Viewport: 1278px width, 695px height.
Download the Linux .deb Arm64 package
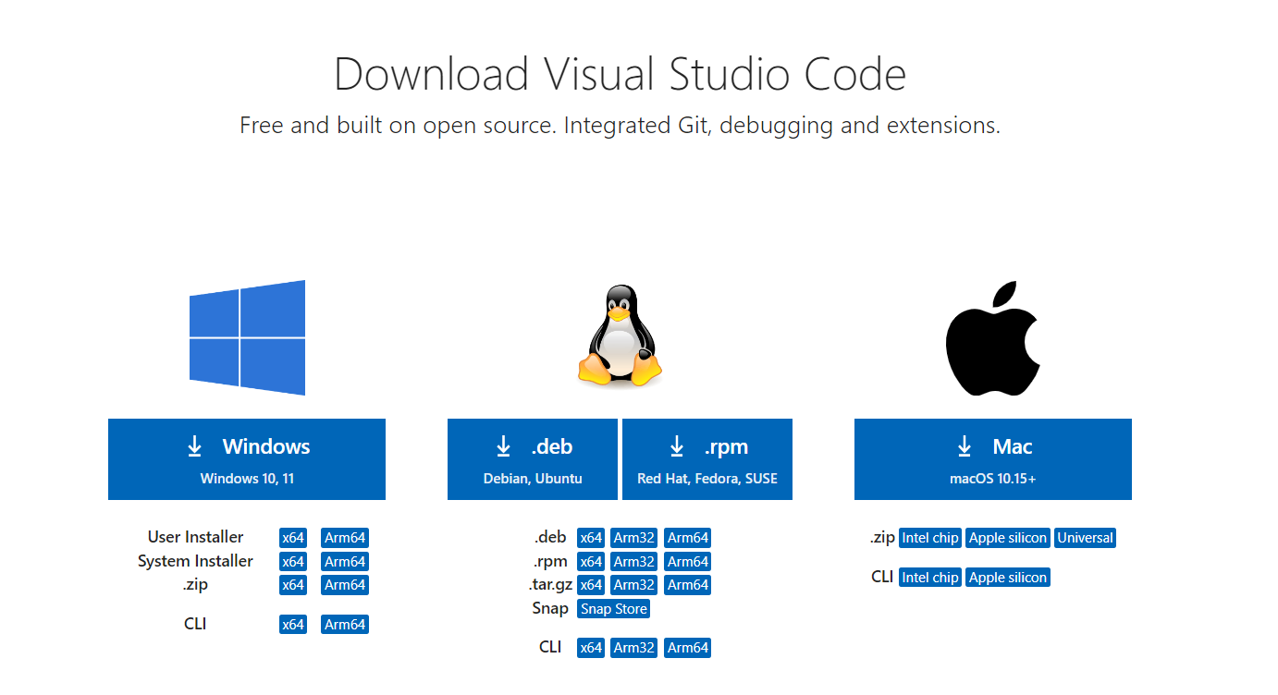pyautogui.click(x=688, y=538)
